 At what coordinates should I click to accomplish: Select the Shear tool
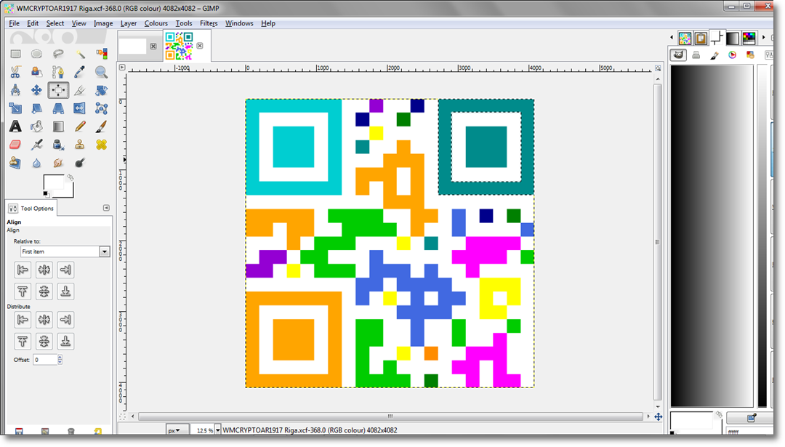click(36, 108)
